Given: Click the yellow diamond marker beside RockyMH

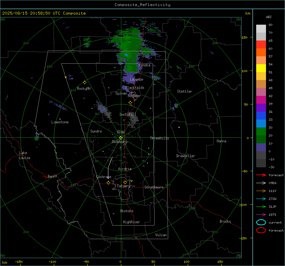Looking at the screenshot, I should tap(85, 83).
